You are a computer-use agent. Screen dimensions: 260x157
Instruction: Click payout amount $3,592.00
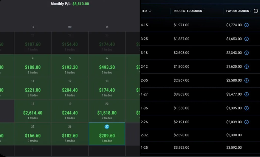point(234,148)
